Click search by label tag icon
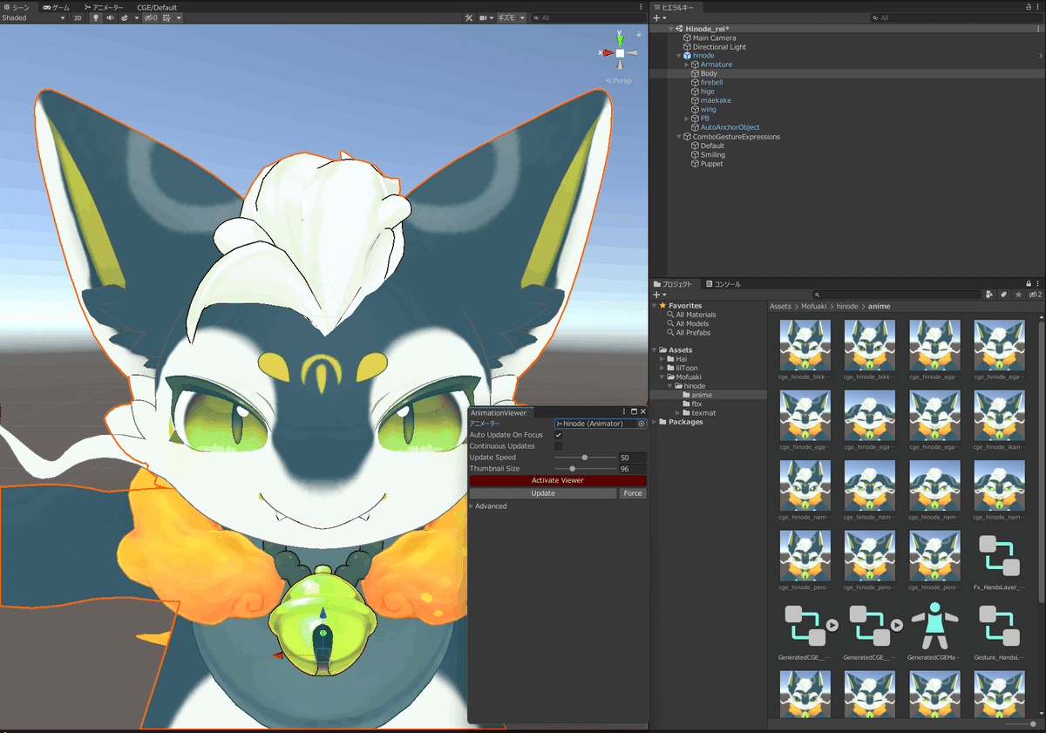The height and width of the screenshot is (733, 1046). coord(1003,295)
